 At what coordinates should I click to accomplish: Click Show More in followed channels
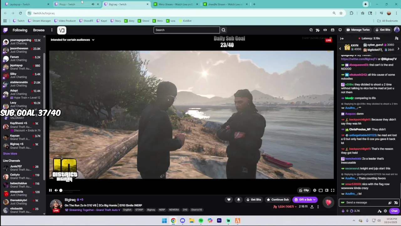(x=10, y=153)
